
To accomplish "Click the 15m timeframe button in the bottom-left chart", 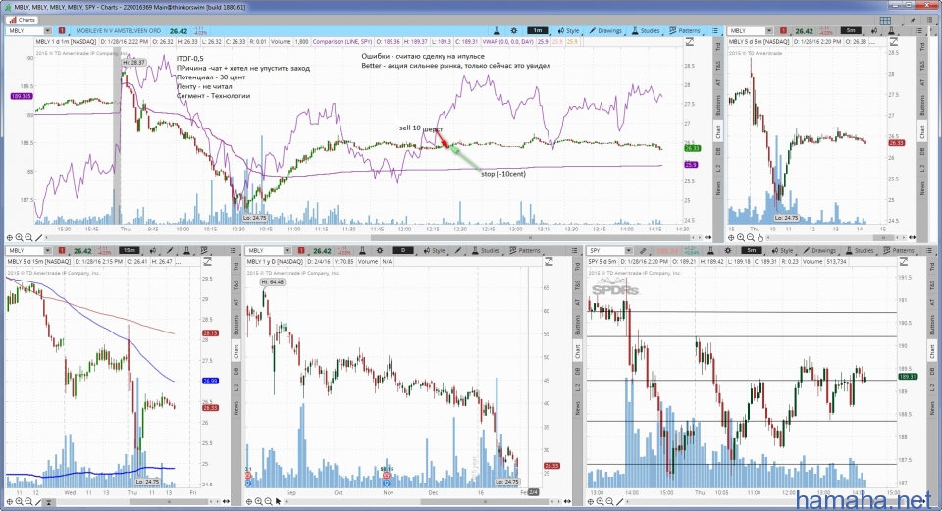I will pos(130,250).
